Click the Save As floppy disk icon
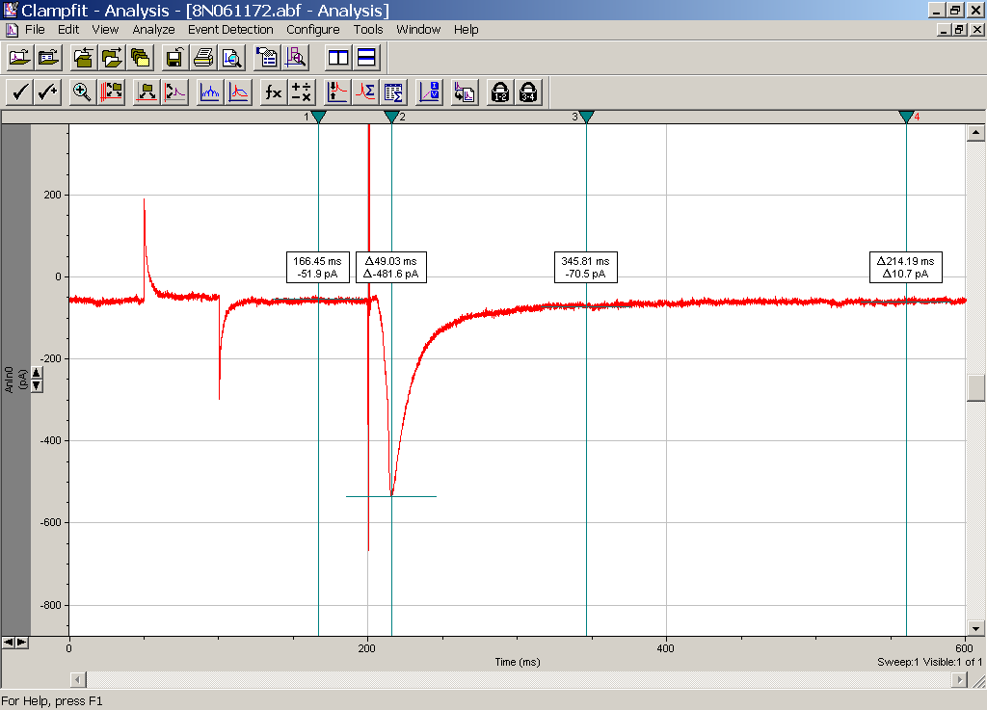The height and width of the screenshot is (710, 987). click(174, 58)
